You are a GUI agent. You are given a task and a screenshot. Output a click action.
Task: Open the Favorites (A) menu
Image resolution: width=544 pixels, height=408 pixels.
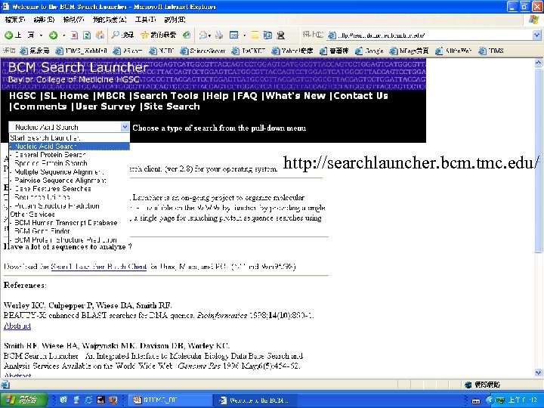(110, 20)
